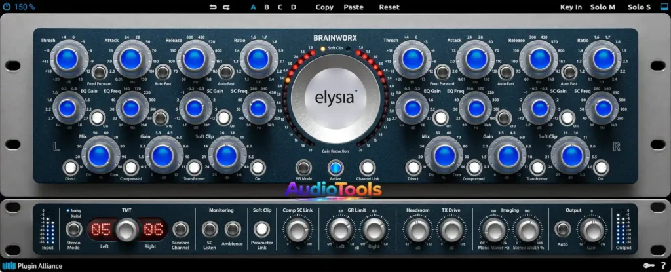Toggle the SC Listen button
The width and height of the screenshot is (671, 272).
210,229
